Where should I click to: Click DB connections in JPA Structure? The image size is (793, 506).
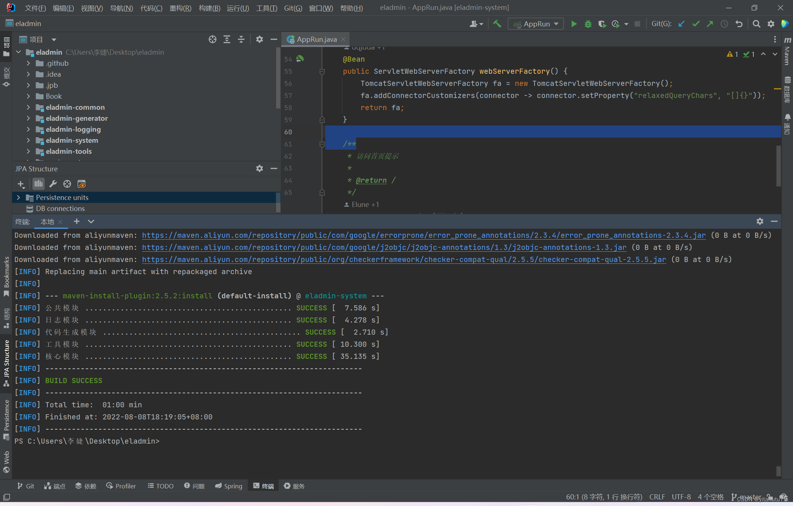pyautogui.click(x=60, y=208)
